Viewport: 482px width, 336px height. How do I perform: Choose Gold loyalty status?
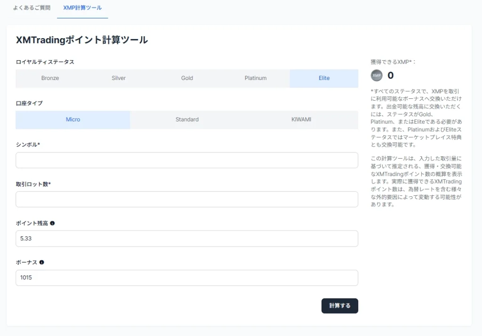[x=187, y=78]
